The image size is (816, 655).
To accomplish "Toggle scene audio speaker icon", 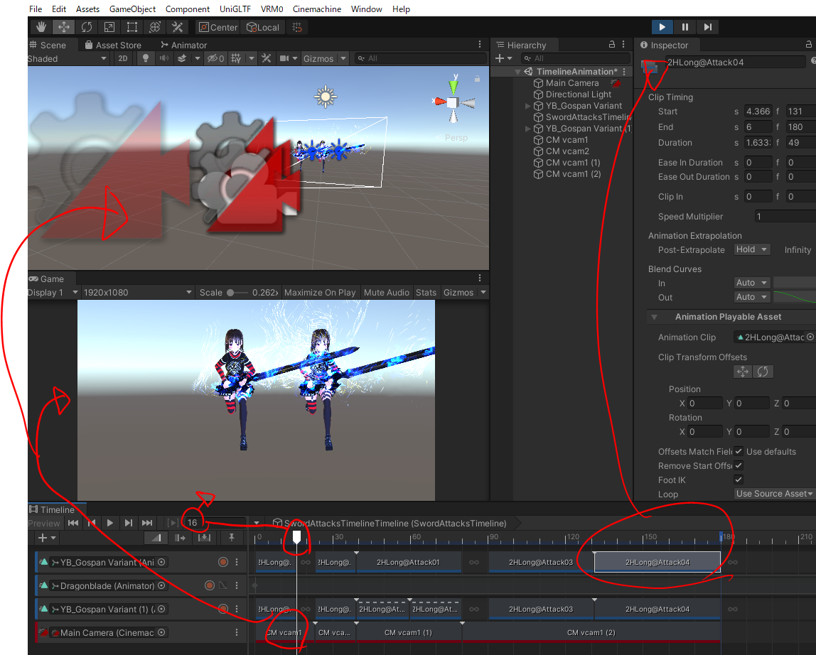I will click(x=164, y=58).
